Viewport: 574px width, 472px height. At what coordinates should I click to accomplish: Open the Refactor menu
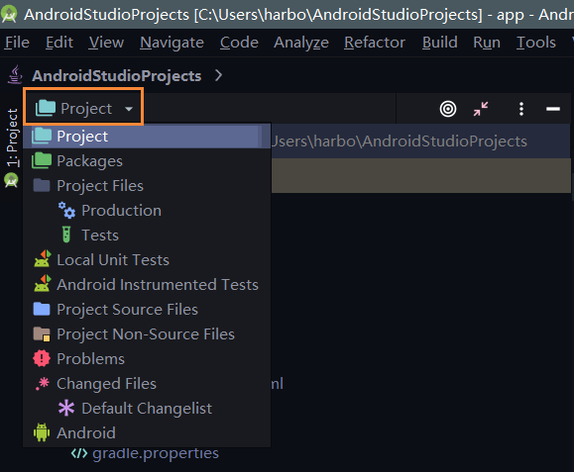pyautogui.click(x=375, y=43)
